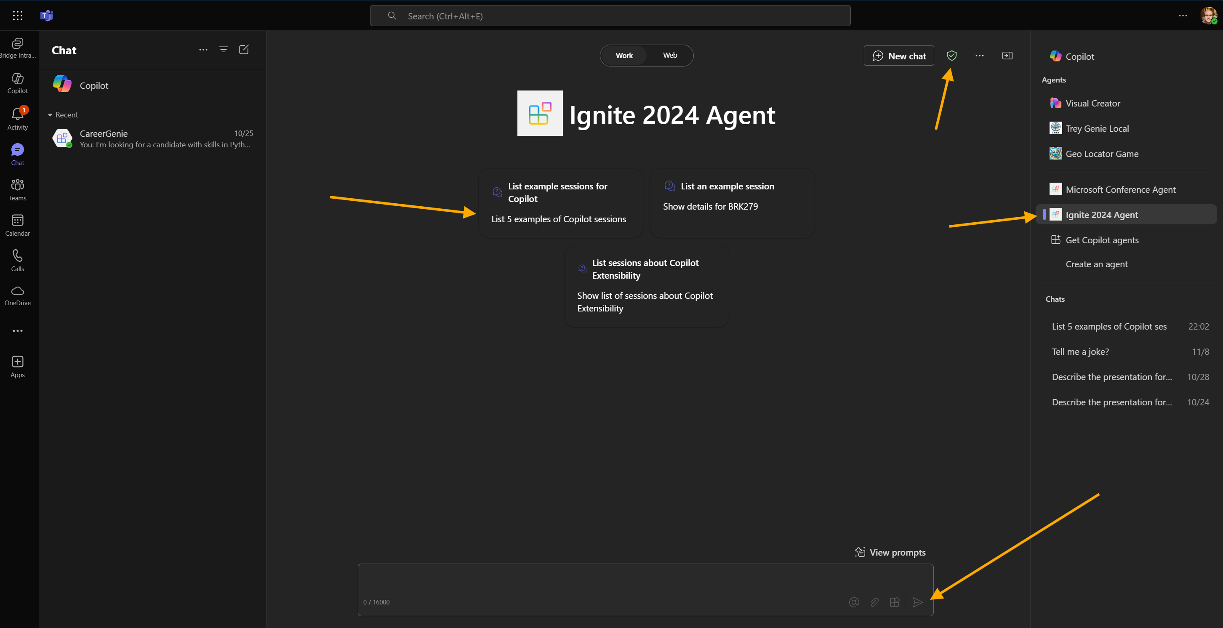The height and width of the screenshot is (628, 1223).
Task: Click the New chat button
Action: click(898, 56)
